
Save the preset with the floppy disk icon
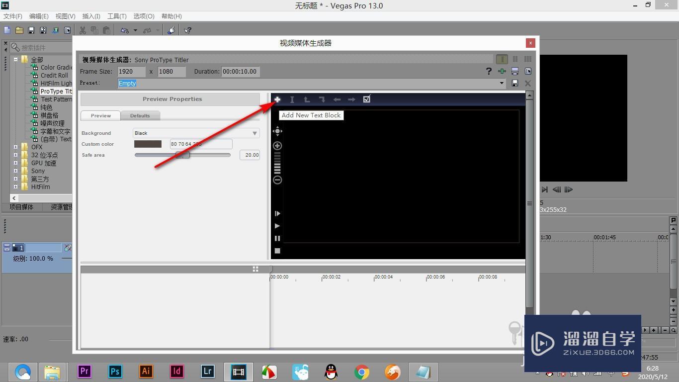point(515,83)
